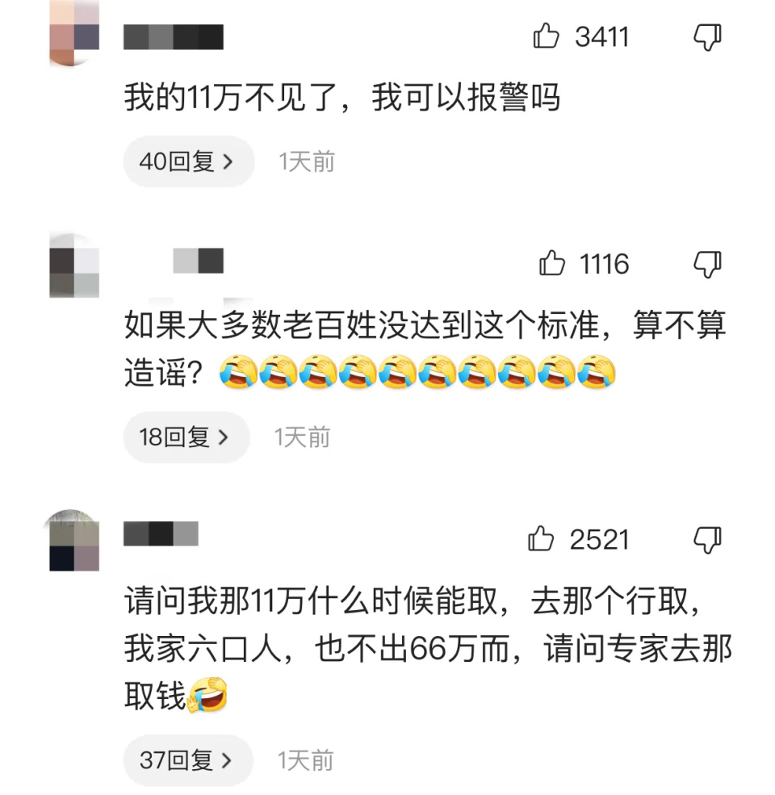Like the comment with 3411 likes
The height and width of the screenshot is (795, 775).
(546, 36)
